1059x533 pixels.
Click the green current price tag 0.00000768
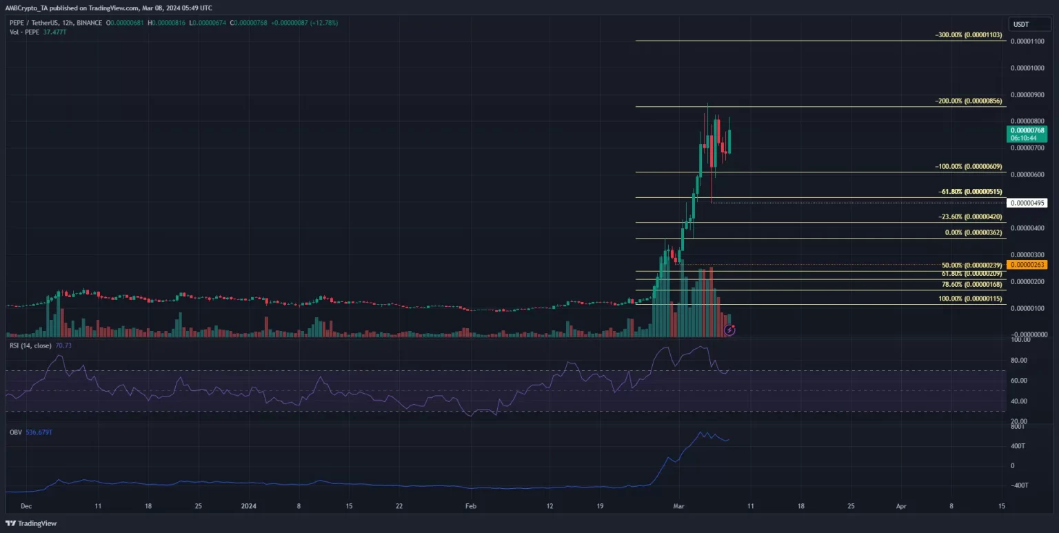(x=1027, y=130)
